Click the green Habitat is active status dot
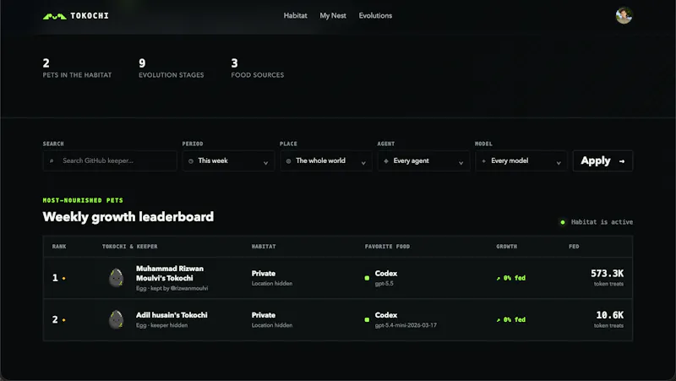Screen dimensions: 676x381 (x=563, y=222)
